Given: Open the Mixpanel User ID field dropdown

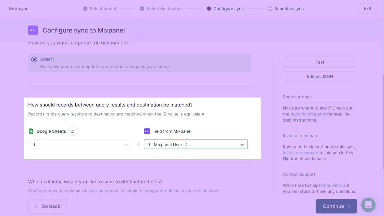Looking at the screenshot, I should coord(196,144).
